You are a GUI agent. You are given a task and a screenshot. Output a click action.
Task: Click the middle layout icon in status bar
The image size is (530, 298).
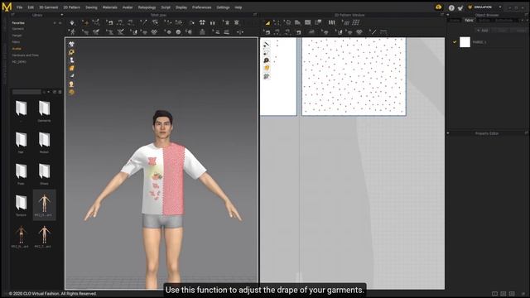tap(503, 294)
